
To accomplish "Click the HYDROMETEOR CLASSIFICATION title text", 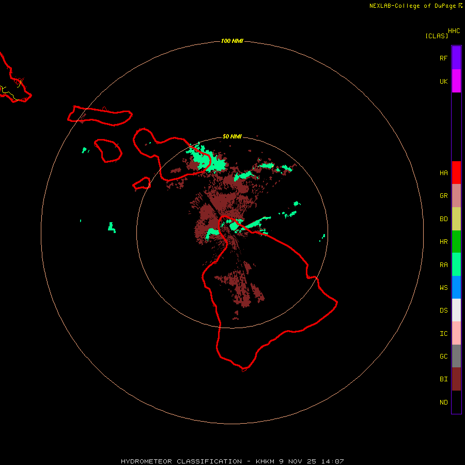I will 181,461.
